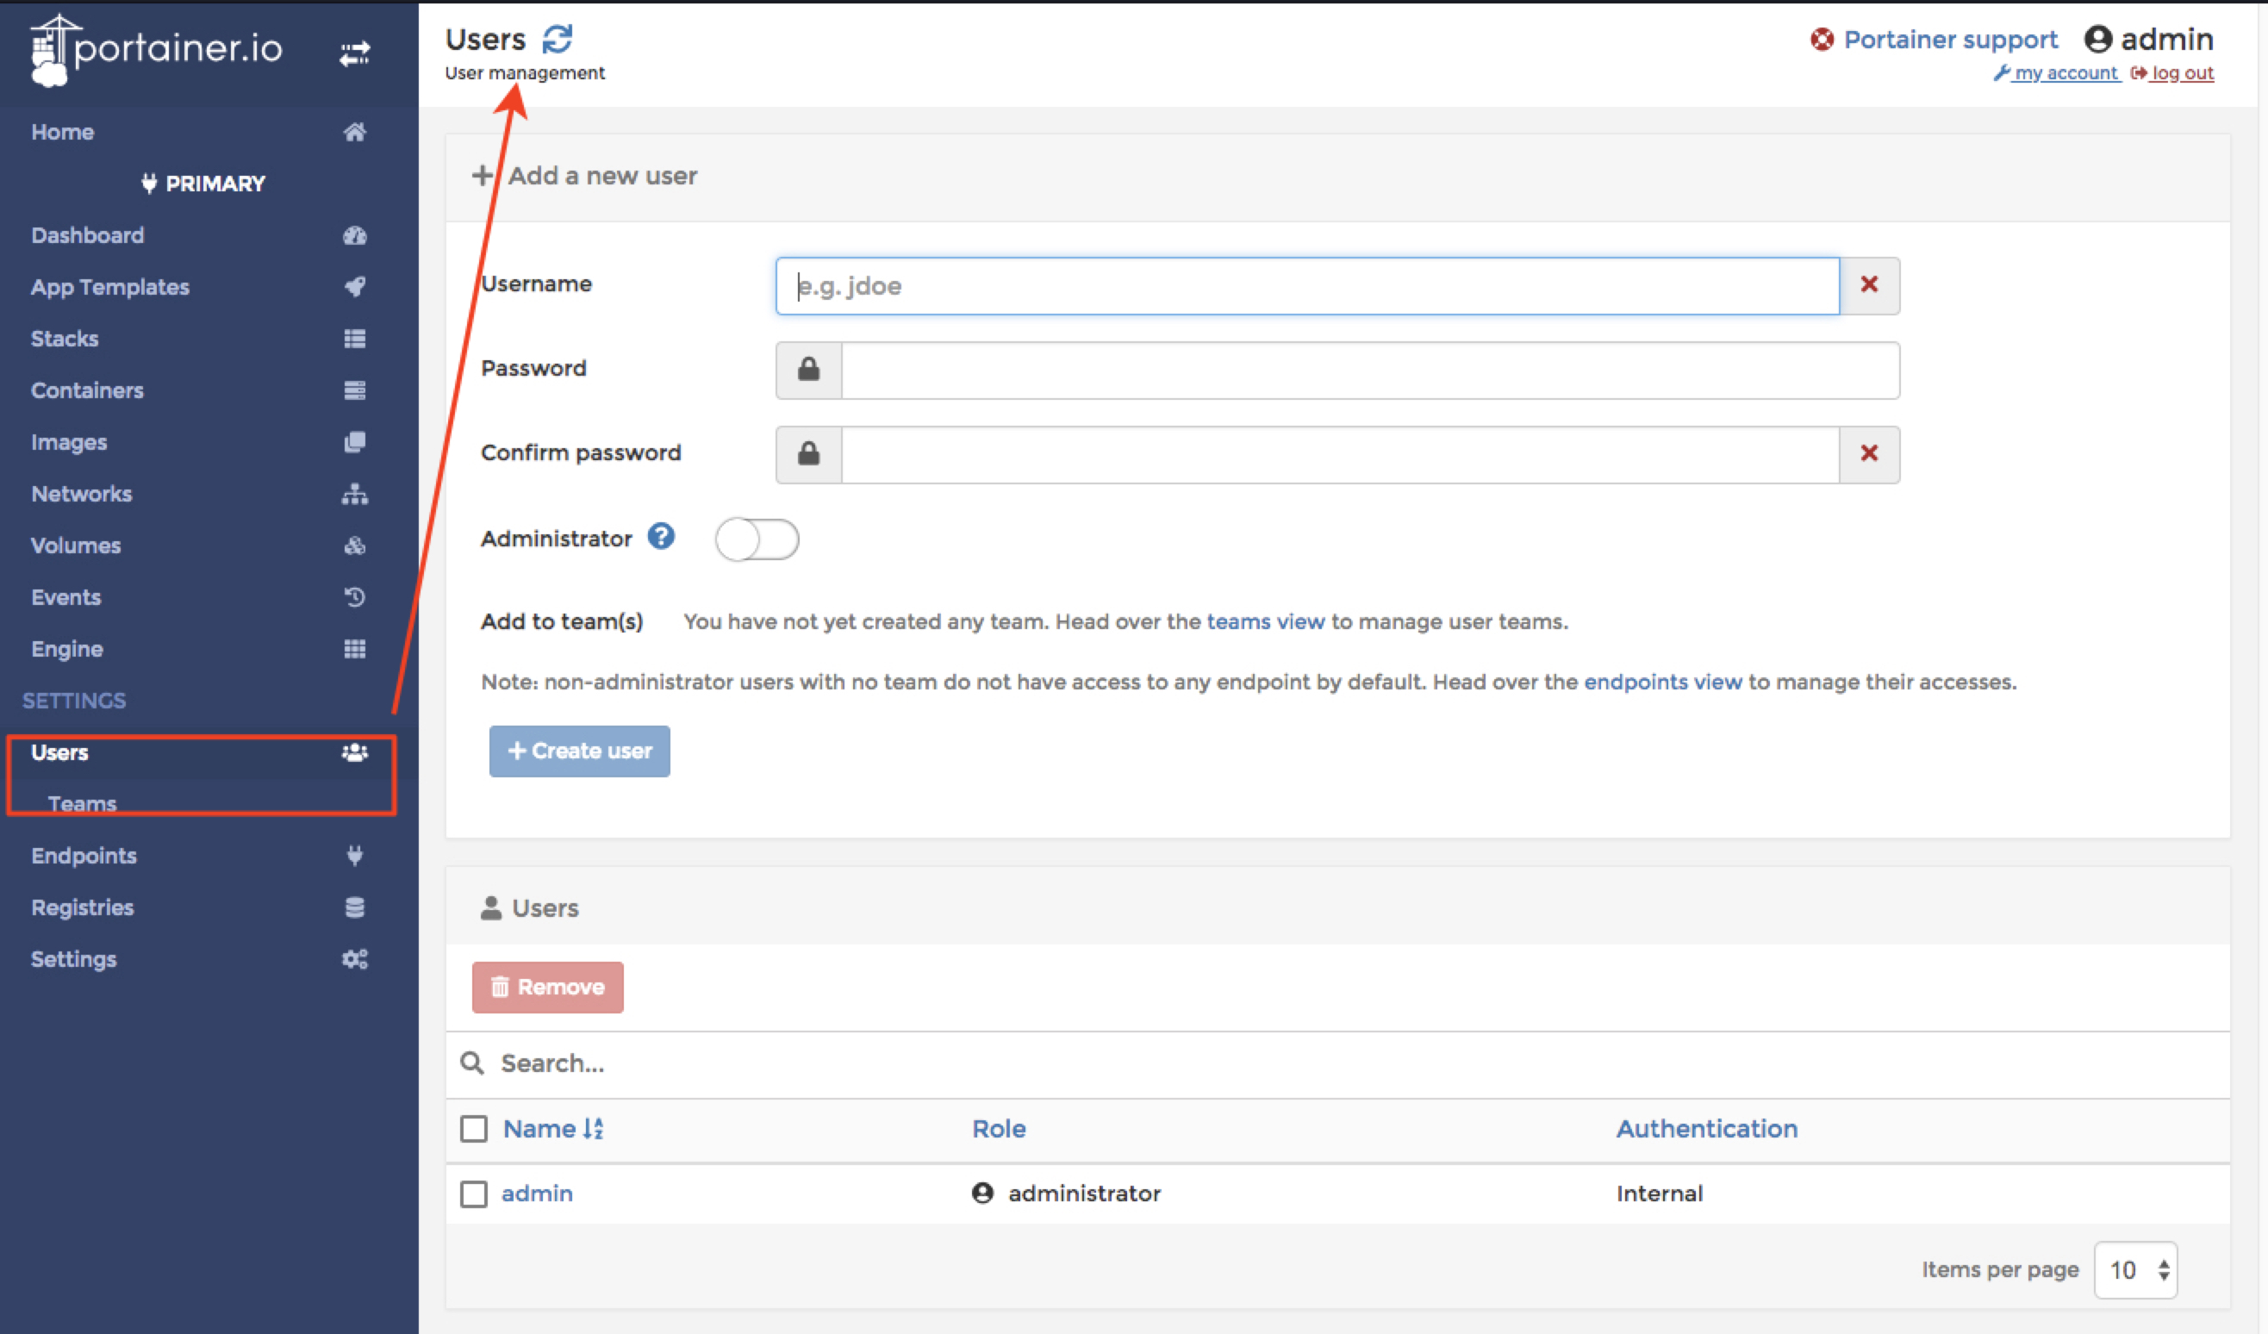The height and width of the screenshot is (1334, 2268).
Task: Click the Users refresh icon
Action: point(558,39)
